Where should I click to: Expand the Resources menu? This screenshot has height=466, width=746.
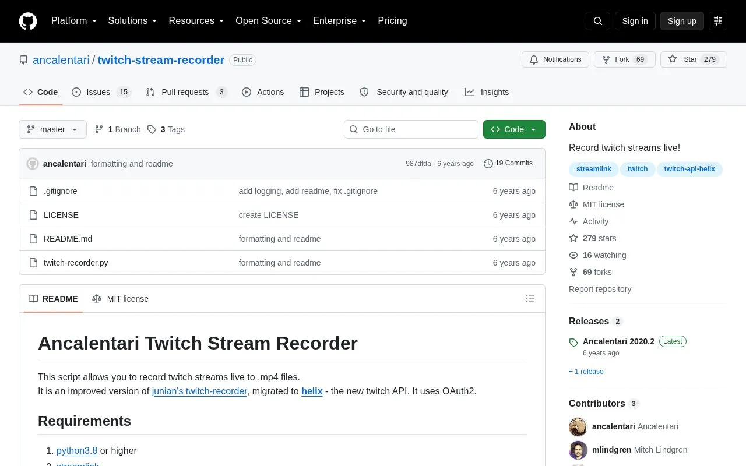[196, 21]
